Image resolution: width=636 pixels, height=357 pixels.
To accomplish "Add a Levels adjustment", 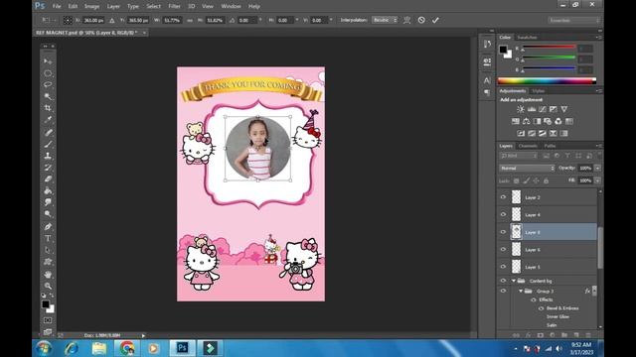I will (532, 109).
